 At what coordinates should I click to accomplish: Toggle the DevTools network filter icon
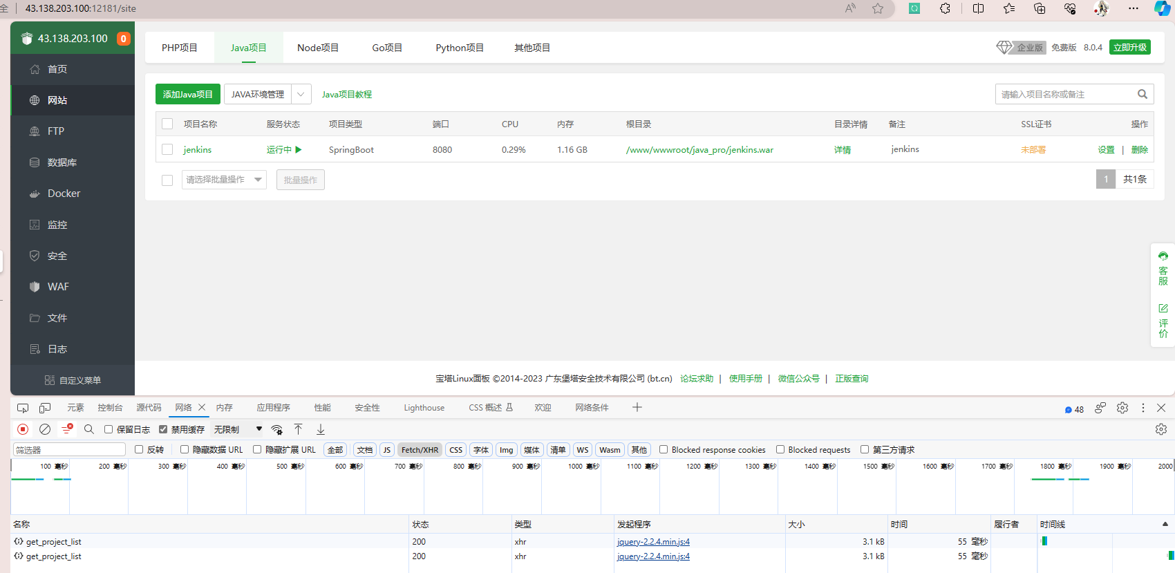pos(67,429)
